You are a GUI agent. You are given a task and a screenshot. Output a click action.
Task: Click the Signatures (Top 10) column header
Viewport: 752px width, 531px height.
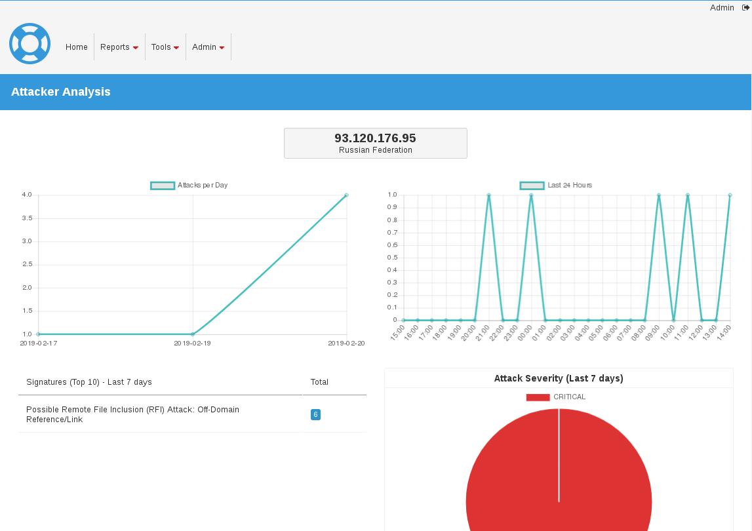point(89,382)
